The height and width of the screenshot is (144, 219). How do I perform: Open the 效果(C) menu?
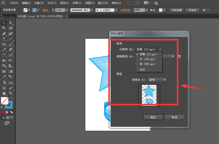77,3
